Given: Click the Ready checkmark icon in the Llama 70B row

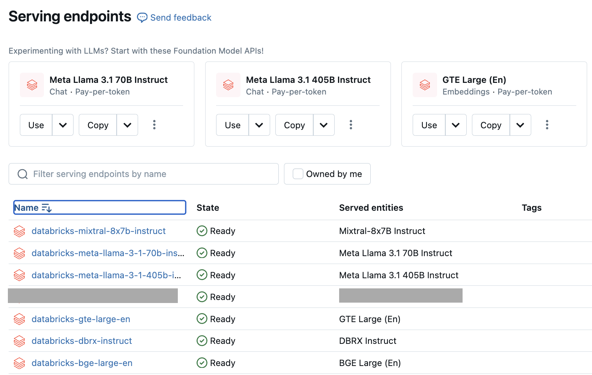Looking at the screenshot, I should pyautogui.click(x=202, y=253).
